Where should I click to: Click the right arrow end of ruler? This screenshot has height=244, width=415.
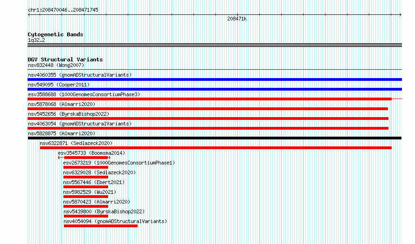click(x=400, y=15)
